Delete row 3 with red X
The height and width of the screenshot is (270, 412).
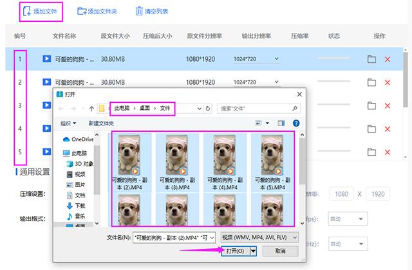pyautogui.click(x=388, y=105)
